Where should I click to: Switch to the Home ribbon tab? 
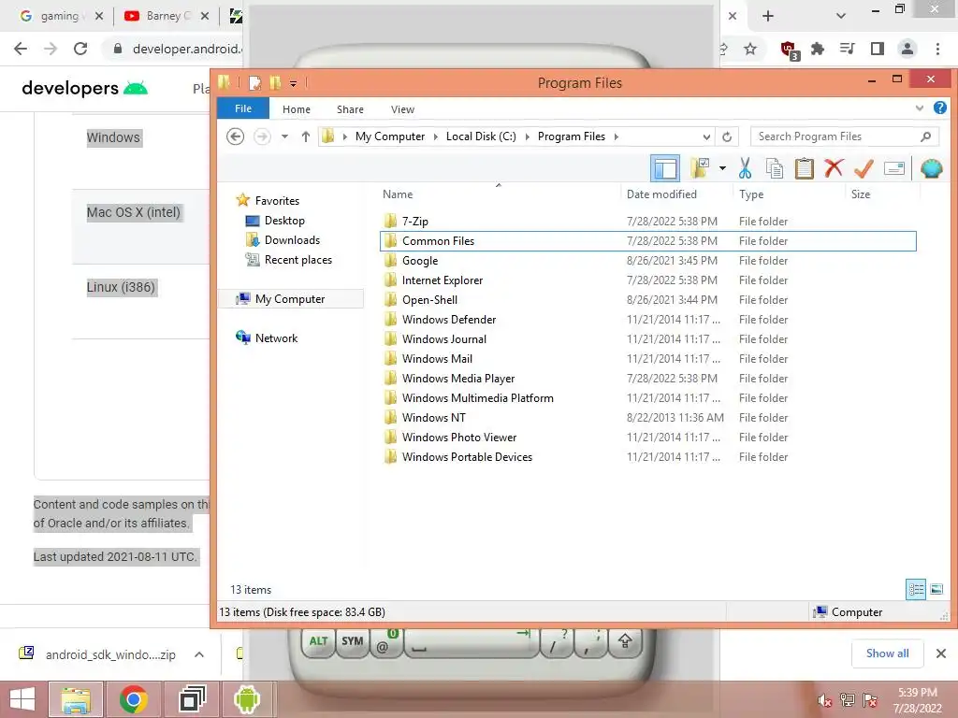coord(297,109)
